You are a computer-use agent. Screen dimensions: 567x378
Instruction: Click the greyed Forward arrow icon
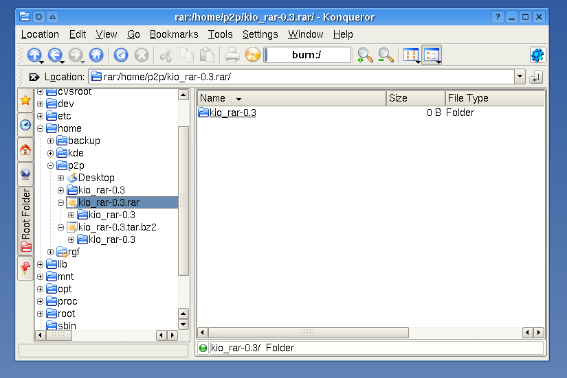click(x=76, y=56)
